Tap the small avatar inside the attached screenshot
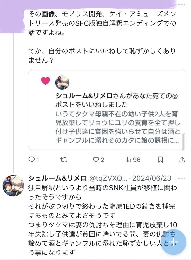Image resolution: width=191 pixels, height=260 pixels. (62, 82)
